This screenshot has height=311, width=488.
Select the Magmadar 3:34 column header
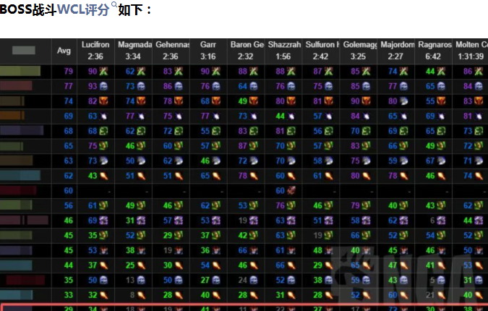click(x=134, y=50)
